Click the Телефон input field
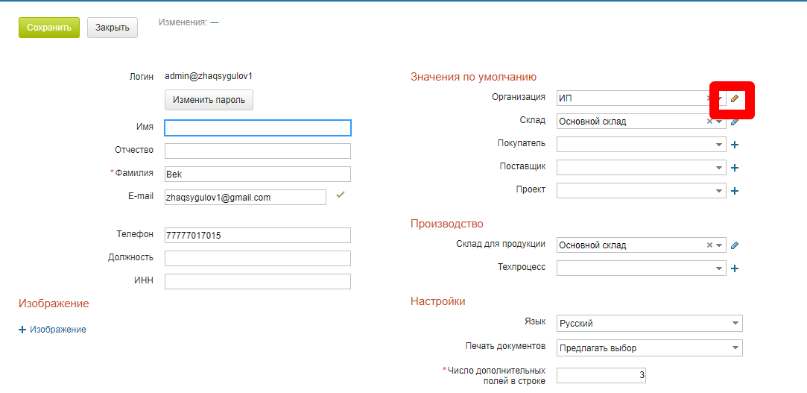807x393 pixels. tap(258, 236)
